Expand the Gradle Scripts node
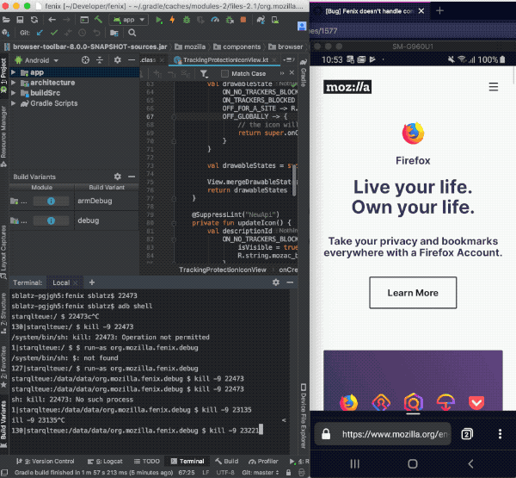 point(13,103)
